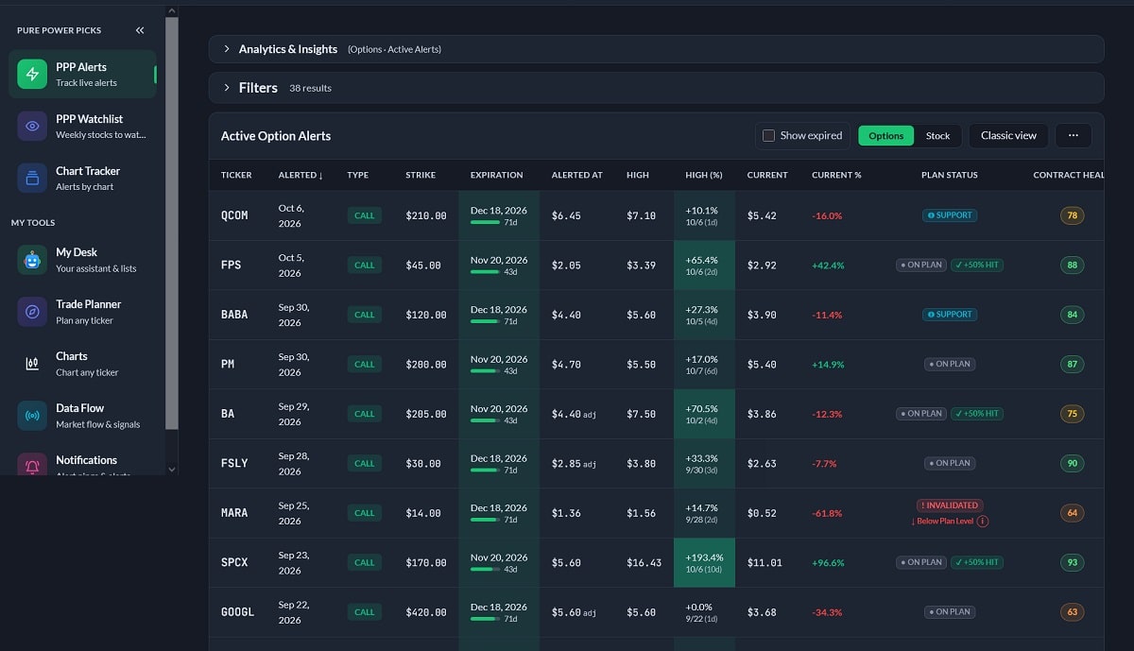Sort by the Expiration column header
1134x651 pixels.
(x=496, y=176)
